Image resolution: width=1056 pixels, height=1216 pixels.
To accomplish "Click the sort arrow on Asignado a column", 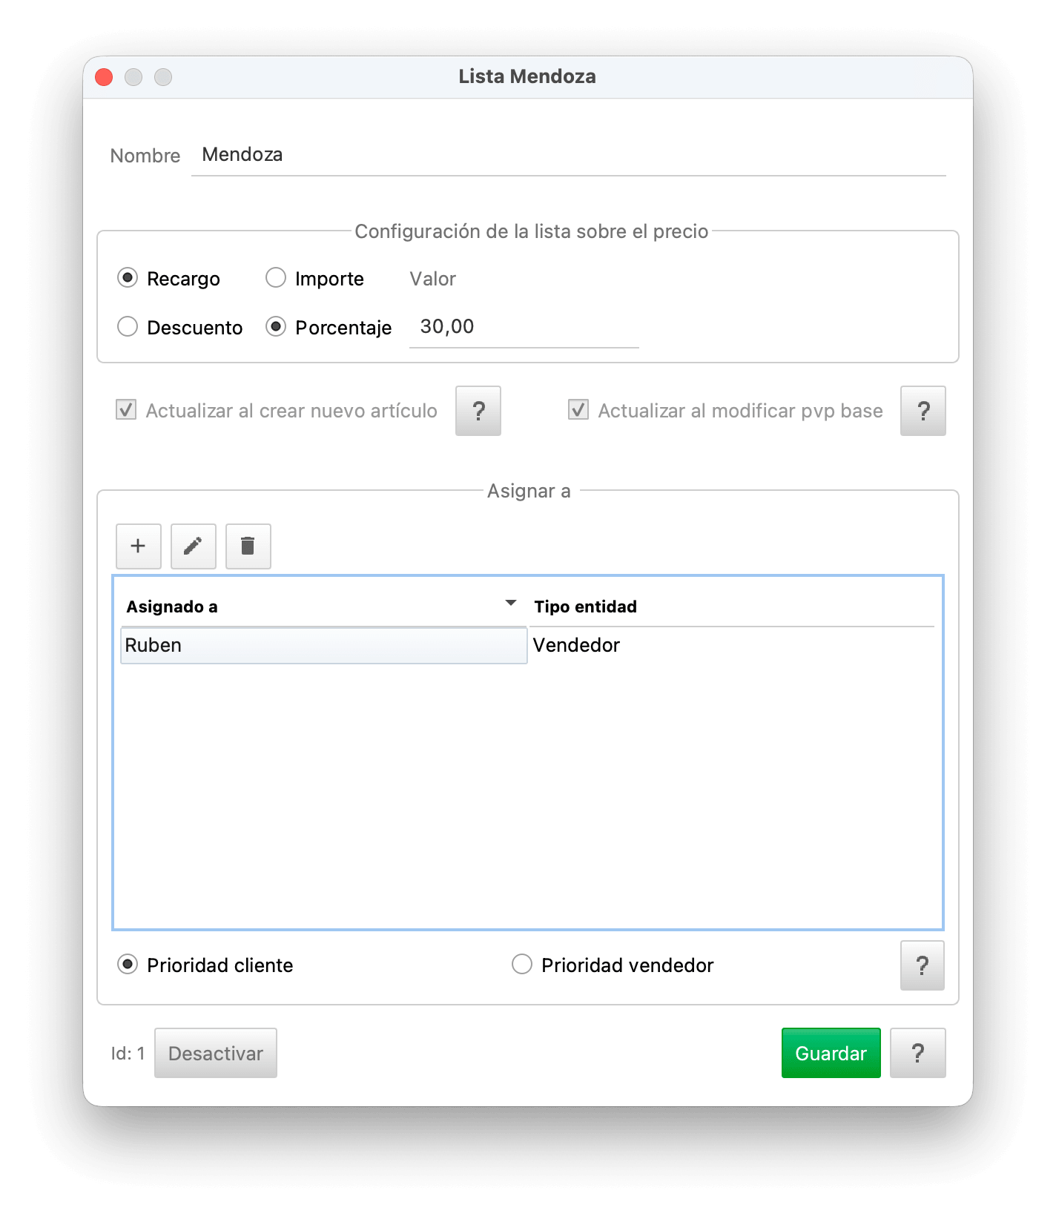I will [x=511, y=604].
